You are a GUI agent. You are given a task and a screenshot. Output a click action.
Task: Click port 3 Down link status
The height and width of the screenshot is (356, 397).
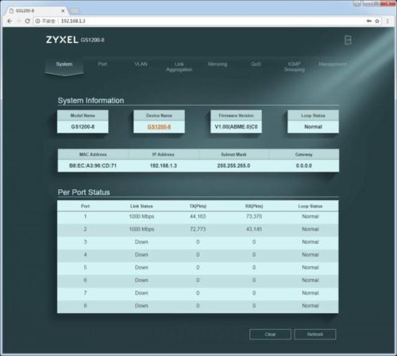tap(141, 242)
